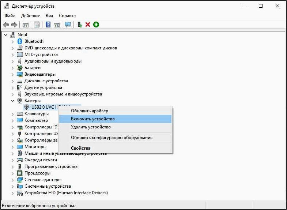The width and height of the screenshot is (287, 210).
Task: Open the Вид menu
Action: (x=49, y=16)
